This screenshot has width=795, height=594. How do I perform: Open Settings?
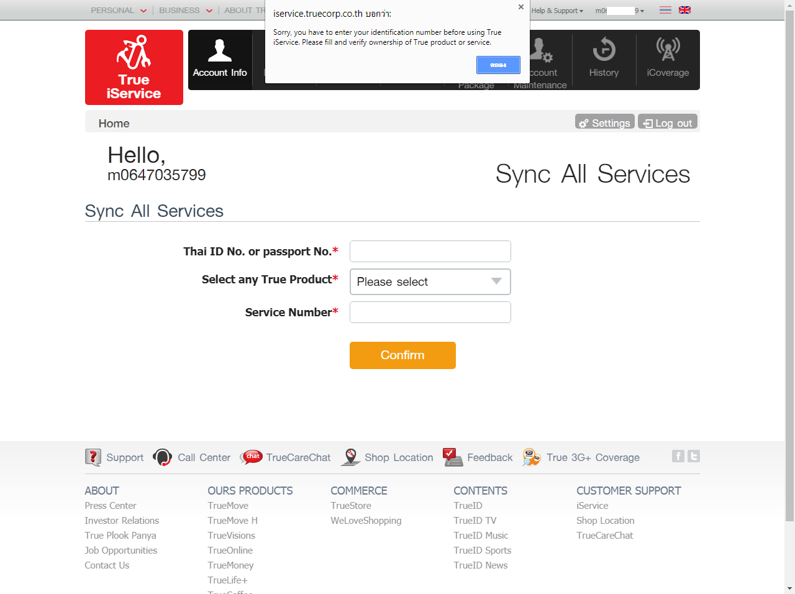click(605, 122)
